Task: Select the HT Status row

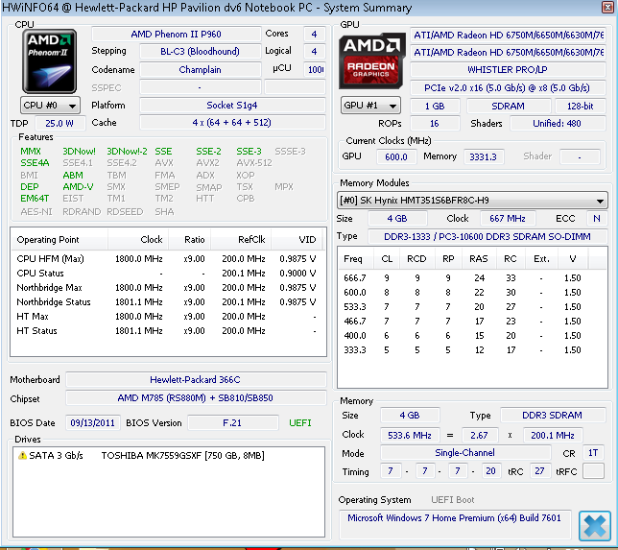Action: 168,331
